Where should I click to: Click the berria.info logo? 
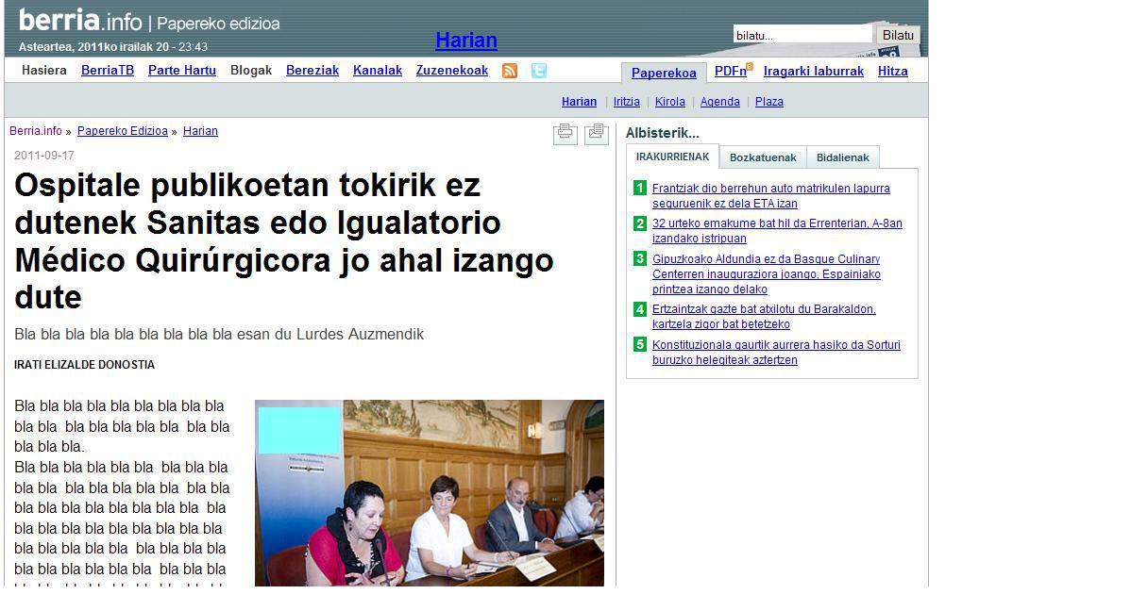(x=80, y=21)
